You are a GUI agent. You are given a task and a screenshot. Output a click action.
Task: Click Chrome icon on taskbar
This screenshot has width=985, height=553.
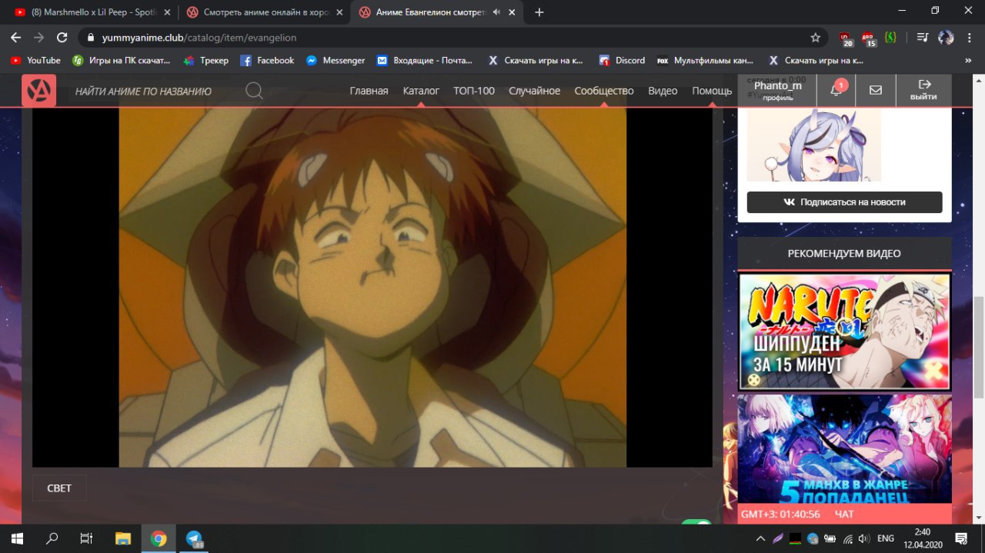159,538
